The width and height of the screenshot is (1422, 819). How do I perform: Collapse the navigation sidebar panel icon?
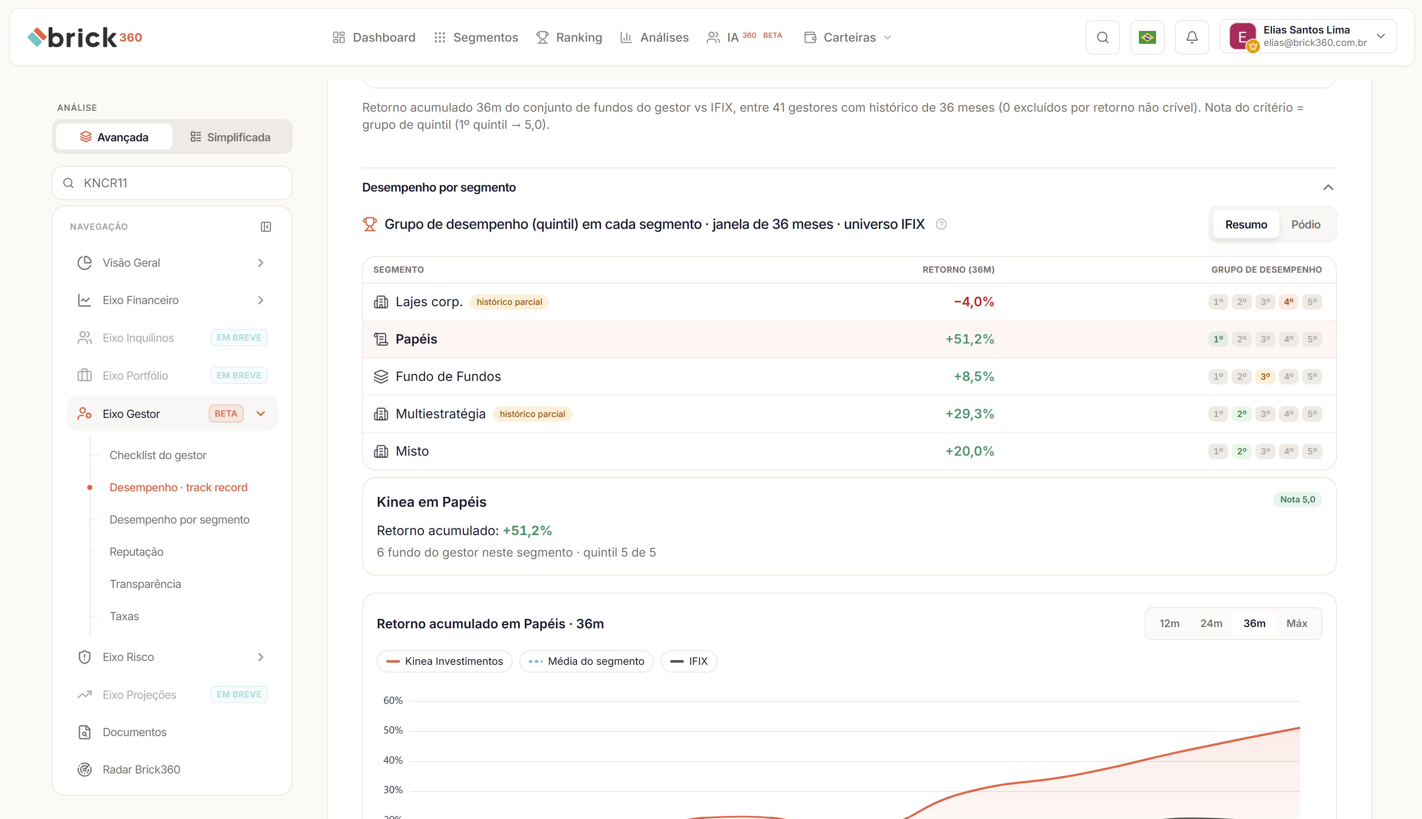[266, 227]
